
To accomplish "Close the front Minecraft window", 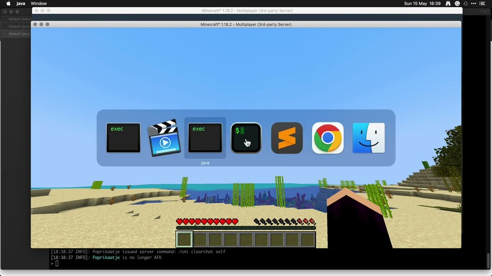I will click(35, 24).
